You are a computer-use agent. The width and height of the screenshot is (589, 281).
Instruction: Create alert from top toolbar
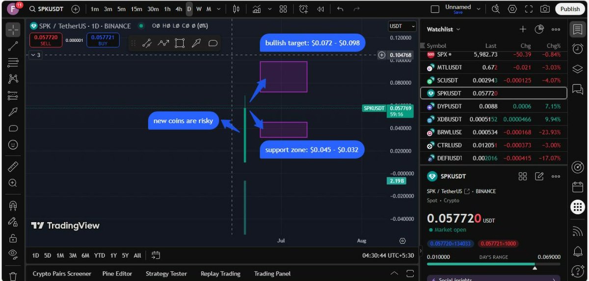tap(303, 9)
